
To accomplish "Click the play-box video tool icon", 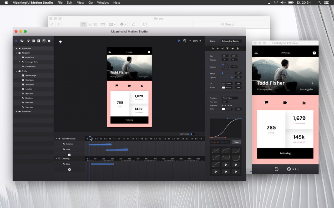I will tap(39, 41).
